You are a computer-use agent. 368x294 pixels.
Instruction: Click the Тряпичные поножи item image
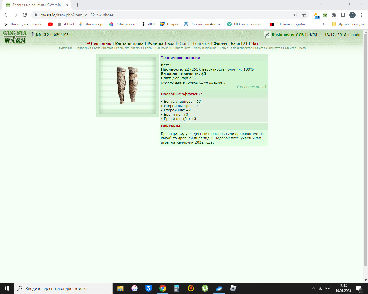[x=127, y=86]
